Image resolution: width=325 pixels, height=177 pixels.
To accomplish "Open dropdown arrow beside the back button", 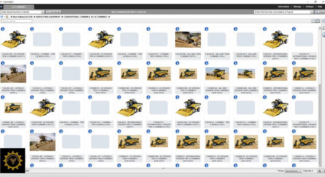I will pyautogui.click(x=4, y=17).
